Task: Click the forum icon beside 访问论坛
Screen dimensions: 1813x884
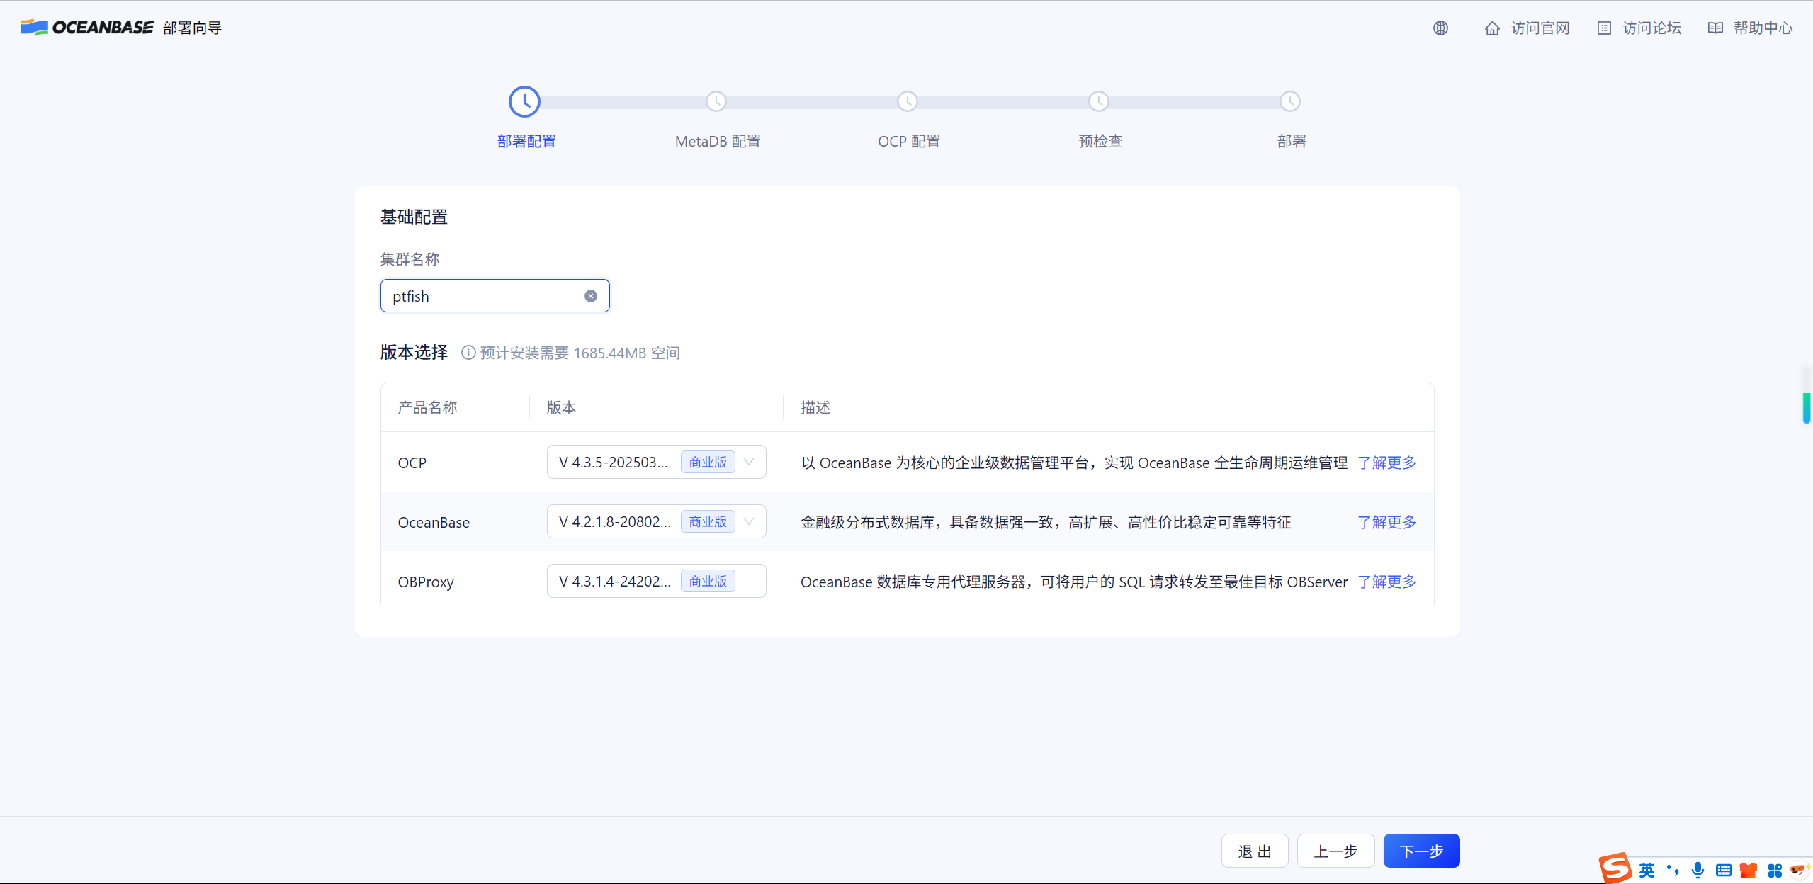Action: click(1605, 28)
